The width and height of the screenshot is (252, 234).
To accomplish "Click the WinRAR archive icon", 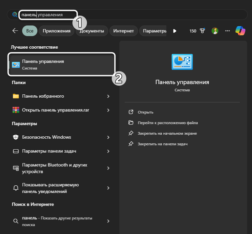I will click(x=16, y=110).
